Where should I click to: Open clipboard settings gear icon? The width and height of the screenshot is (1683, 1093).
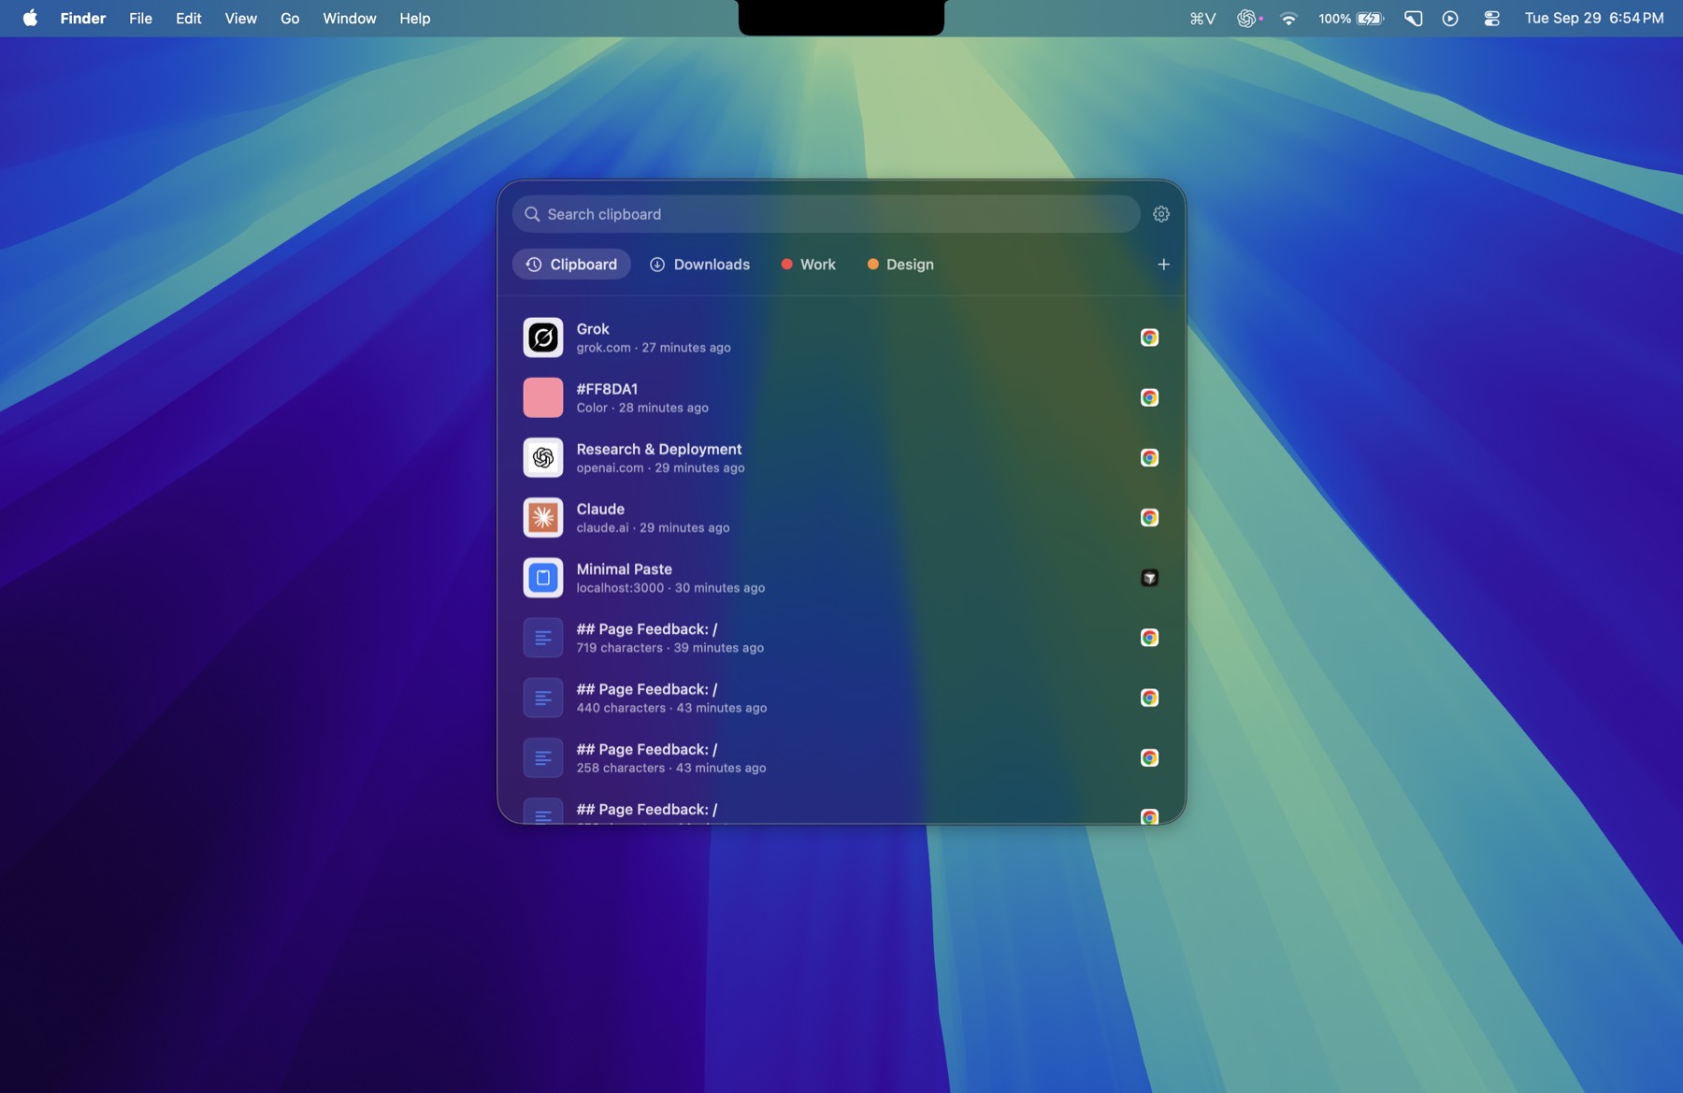point(1161,214)
